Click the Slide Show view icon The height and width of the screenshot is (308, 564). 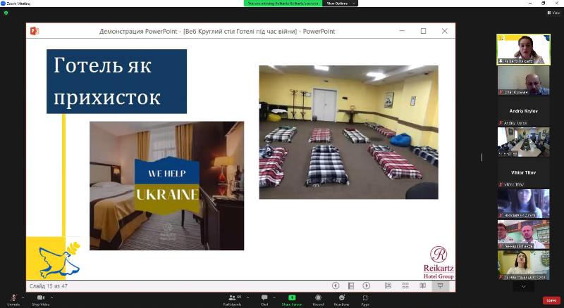point(440,285)
